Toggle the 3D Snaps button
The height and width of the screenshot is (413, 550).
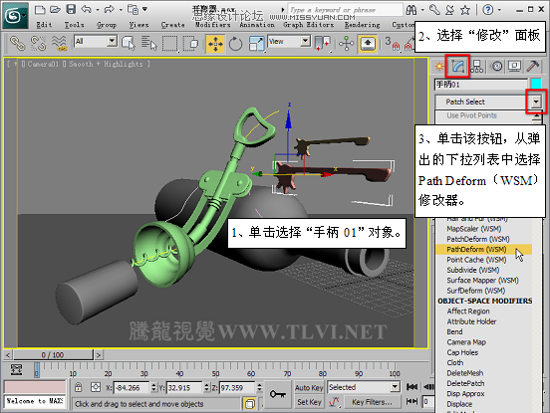click(392, 44)
